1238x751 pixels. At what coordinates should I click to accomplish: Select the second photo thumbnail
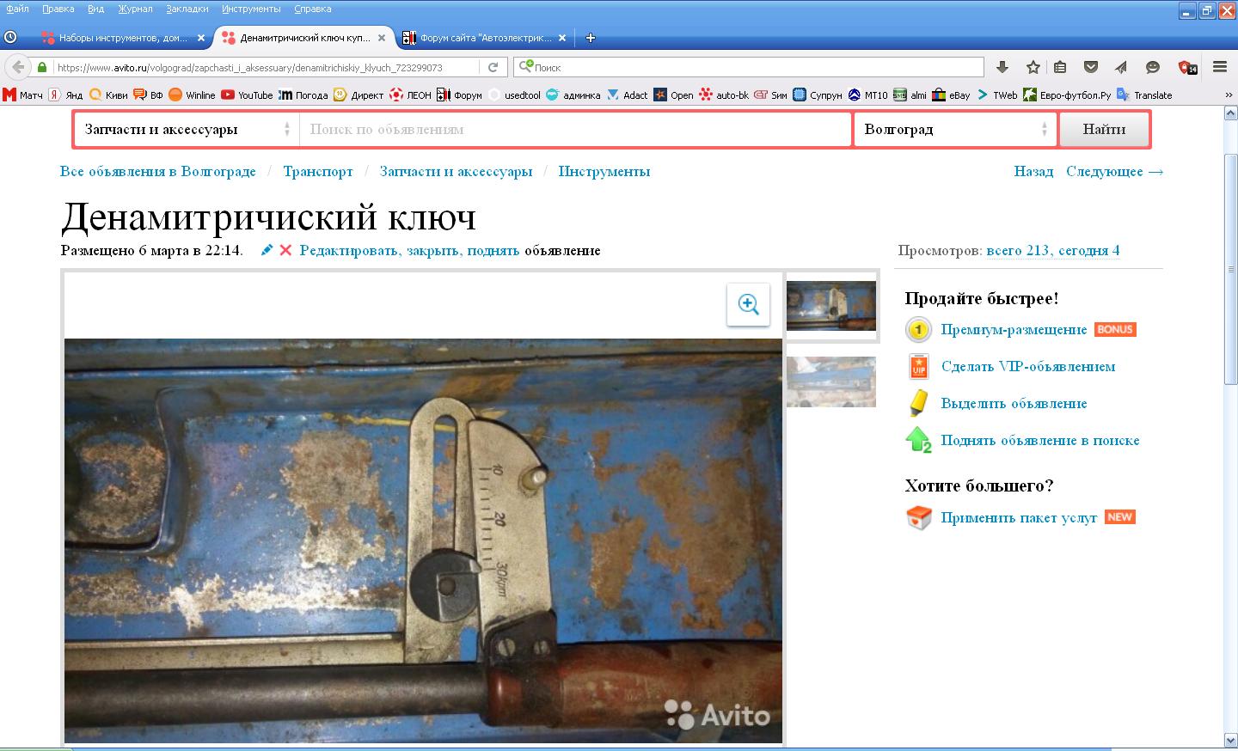(831, 382)
